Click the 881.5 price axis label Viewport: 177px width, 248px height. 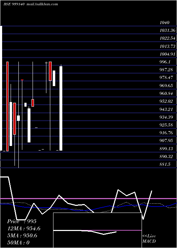(x=165, y=164)
